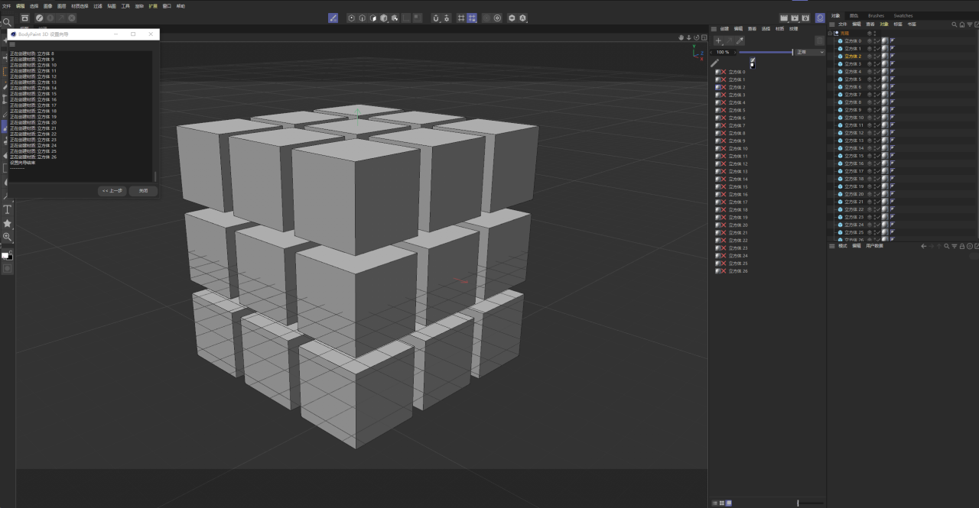Open the hamburger menu in the BodyPaint wizard
Viewport: 979px width, 508px height.
click(13, 44)
